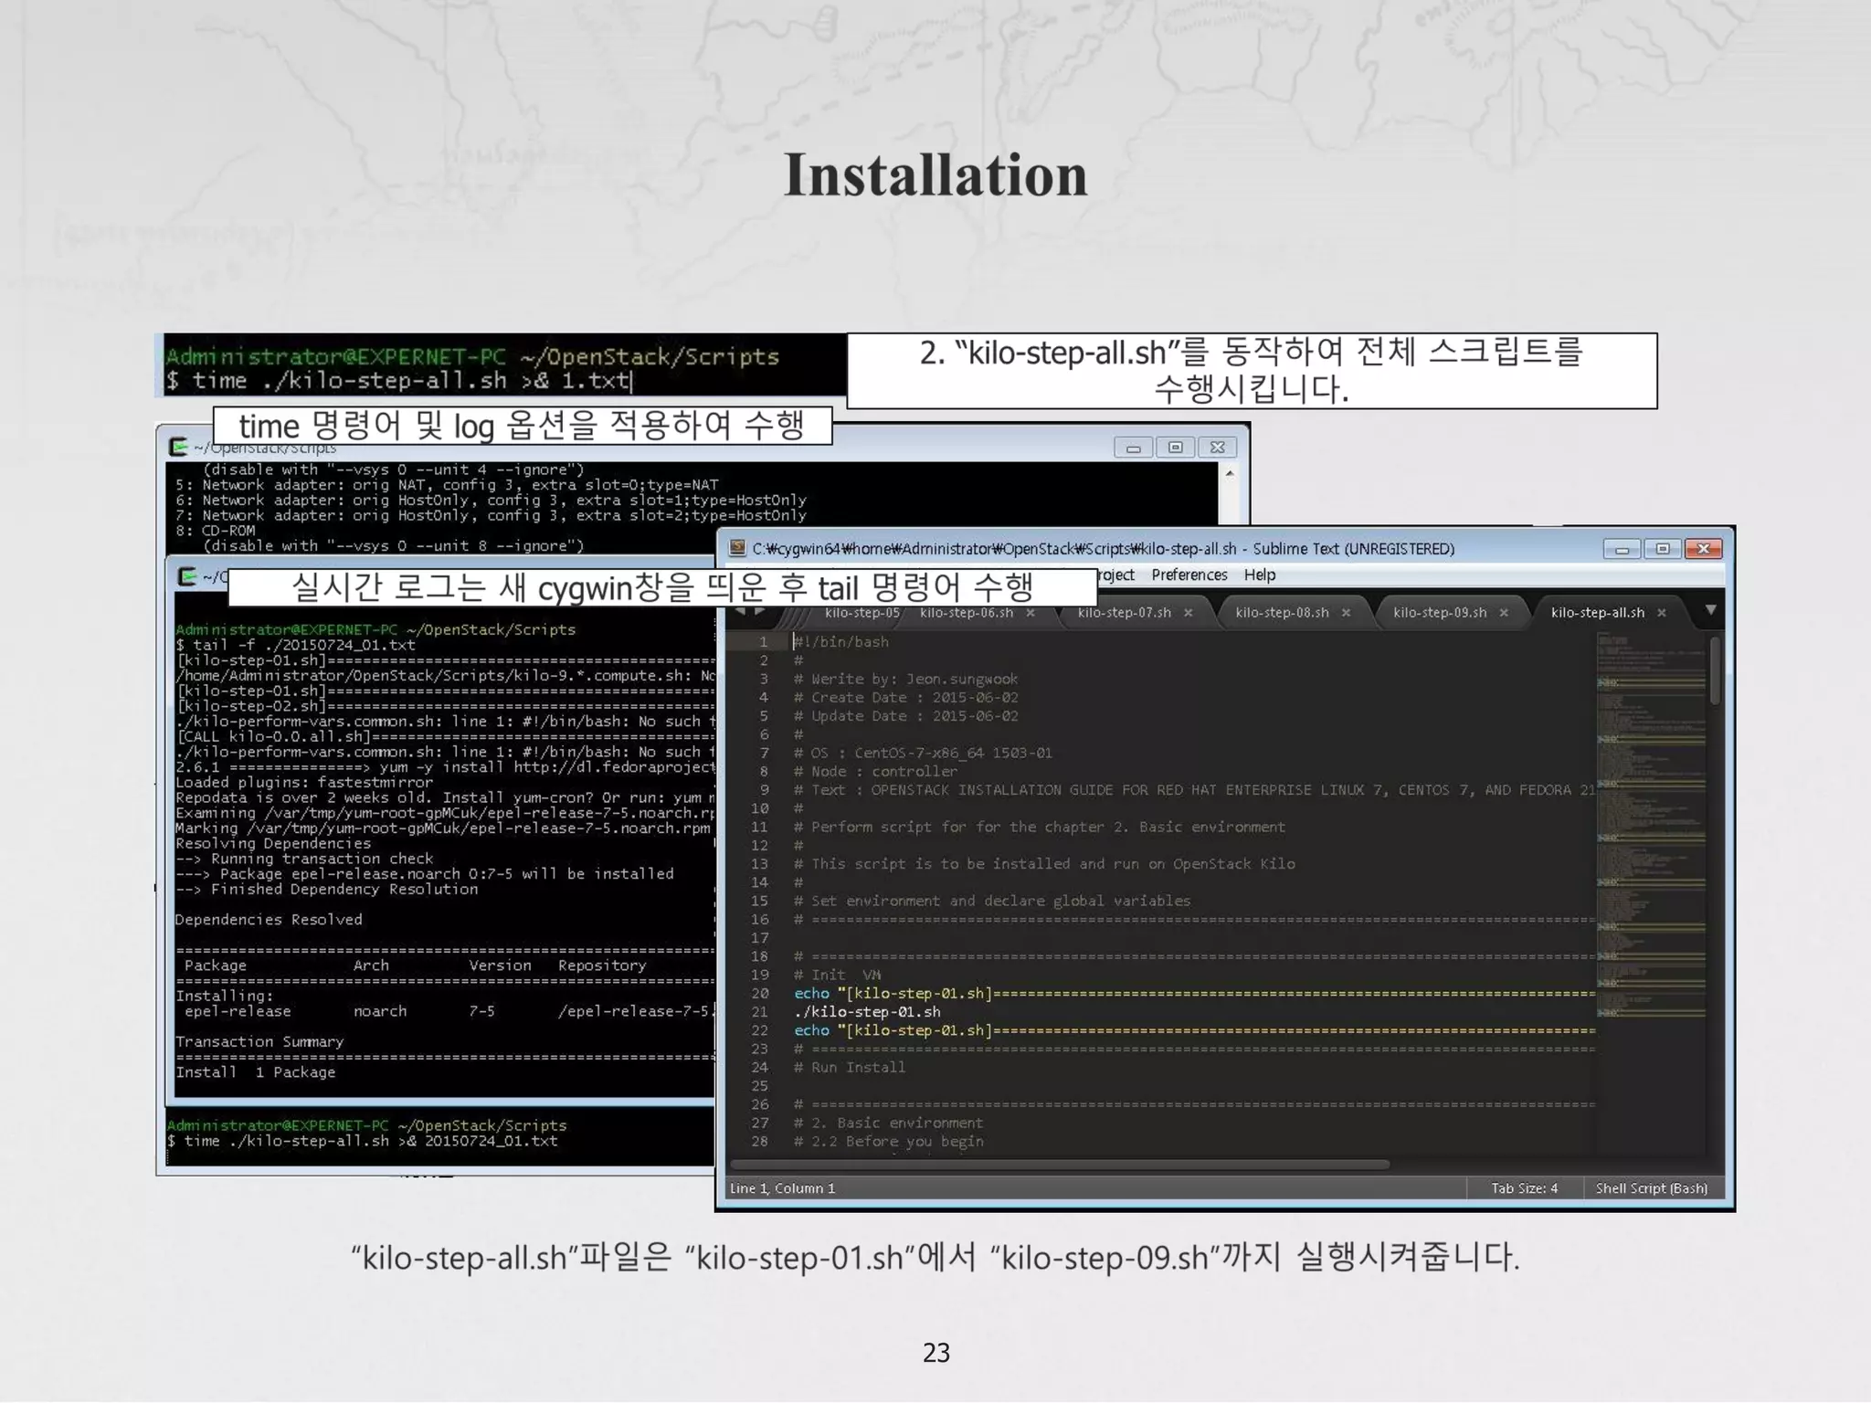1871x1403 pixels.
Task: Close the kilo-step-all.sh tab
Action: [x=1662, y=613]
